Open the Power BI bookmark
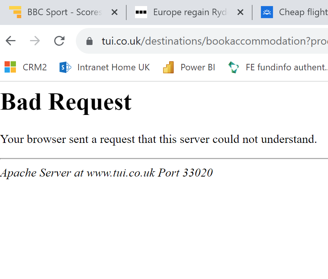Image resolution: width=328 pixels, height=279 pixels. [189, 67]
